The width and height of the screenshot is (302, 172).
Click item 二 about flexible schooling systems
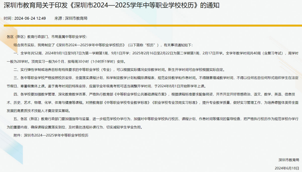click(x=112, y=70)
